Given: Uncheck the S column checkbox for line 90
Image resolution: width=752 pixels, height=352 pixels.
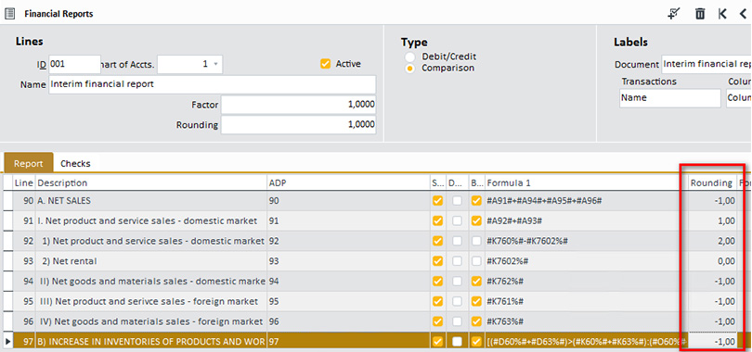Looking at the screenshot, I should point(437,201).
